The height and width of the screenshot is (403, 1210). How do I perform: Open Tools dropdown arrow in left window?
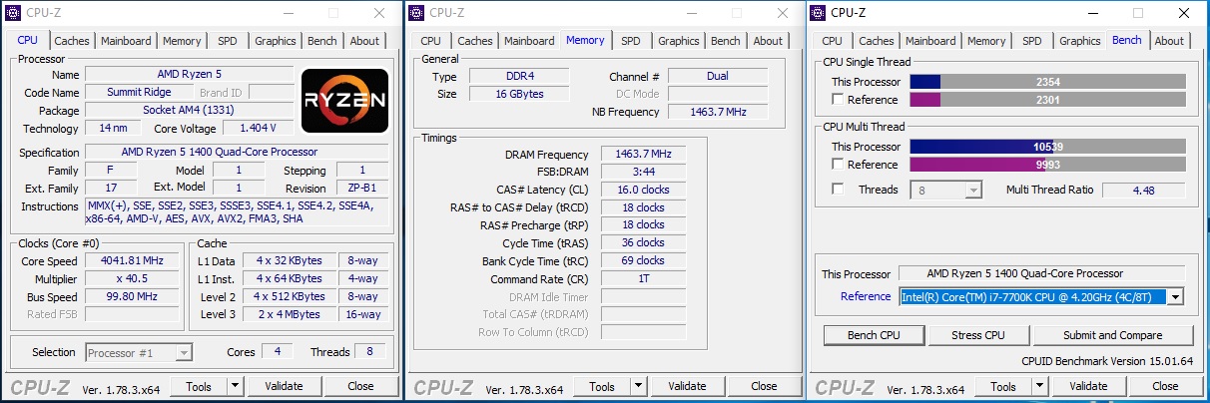[235, 386]
